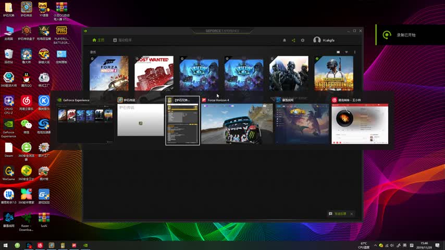
Task: Select the Most Wanted game tile
Action: tap(154, 73)
